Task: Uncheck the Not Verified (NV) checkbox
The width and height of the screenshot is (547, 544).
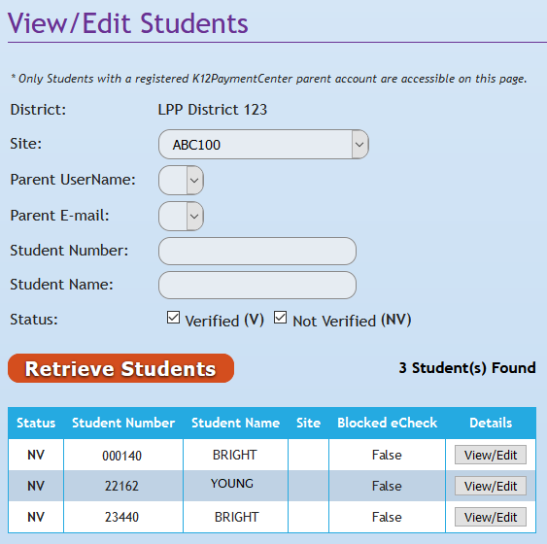Action: click(x=280, y=318)
